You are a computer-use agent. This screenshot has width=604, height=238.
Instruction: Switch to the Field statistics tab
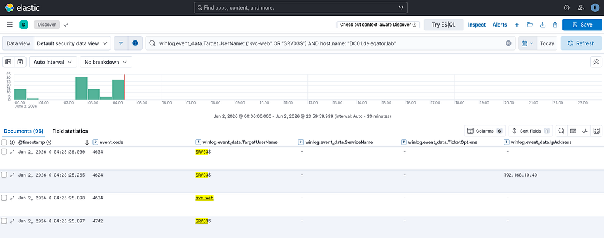[x=70, y=131]
